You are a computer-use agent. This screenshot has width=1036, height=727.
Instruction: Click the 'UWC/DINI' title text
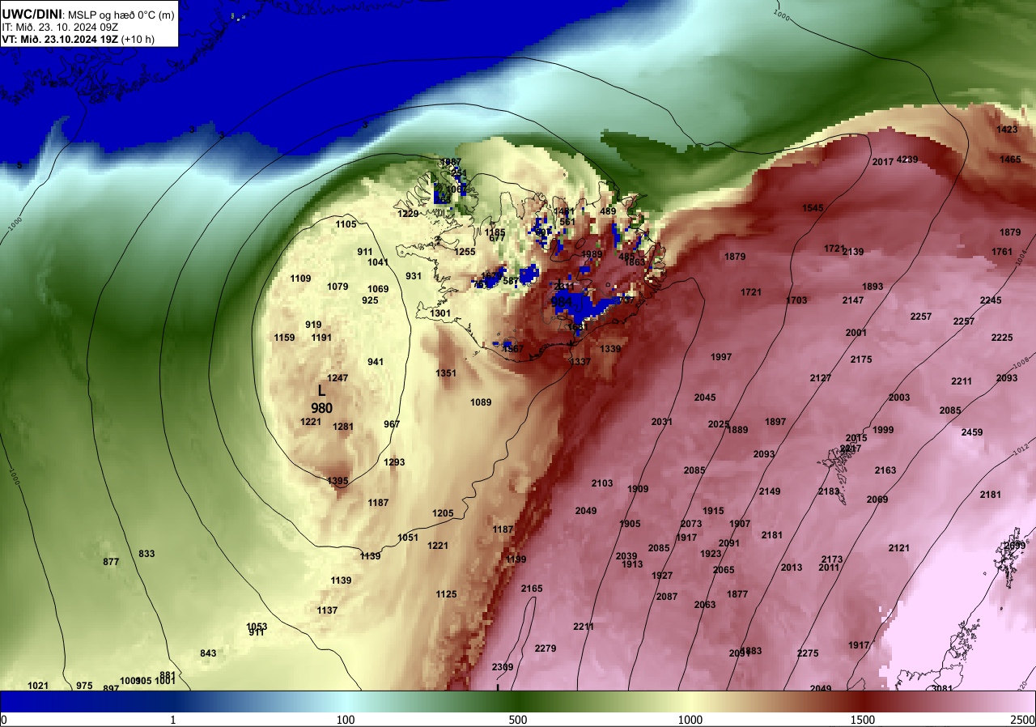31,14
